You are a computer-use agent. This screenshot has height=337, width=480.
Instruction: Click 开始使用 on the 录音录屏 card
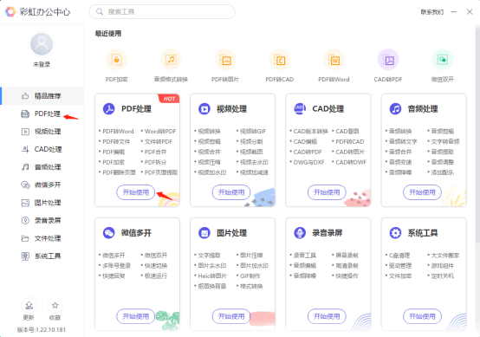click(327, 316)
